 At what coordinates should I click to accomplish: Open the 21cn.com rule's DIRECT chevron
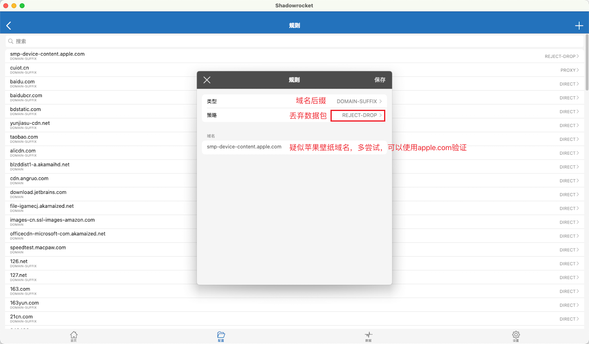tap(578, 319)
